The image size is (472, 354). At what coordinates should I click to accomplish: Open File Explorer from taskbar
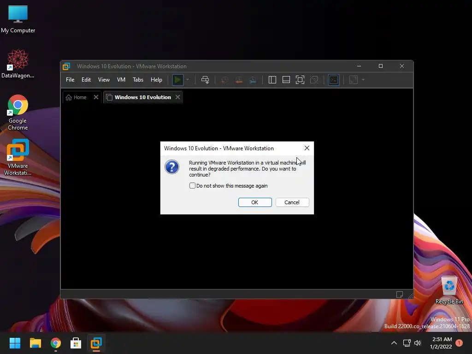click(x=35, y=343)
